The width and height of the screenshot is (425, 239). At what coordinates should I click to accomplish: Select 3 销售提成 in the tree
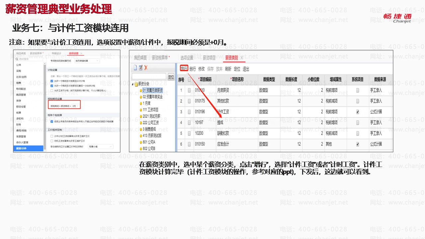point(149,129)
